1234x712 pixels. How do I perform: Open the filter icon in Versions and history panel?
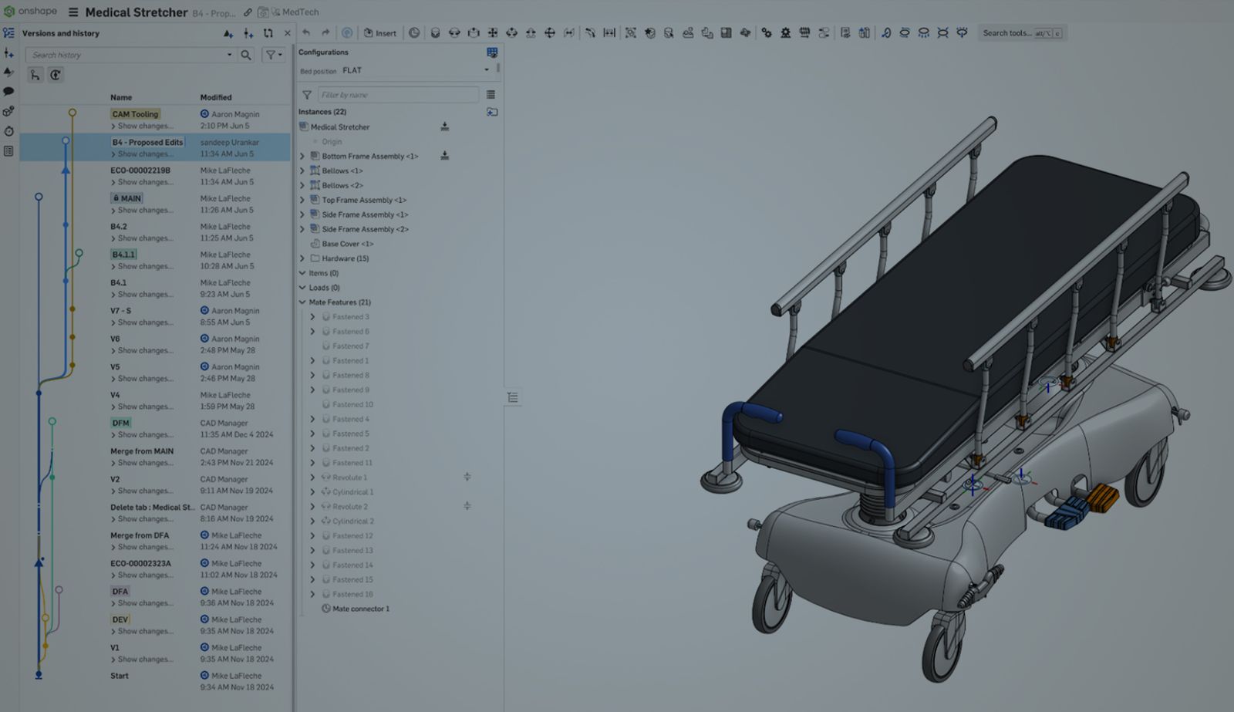(x=272, y=55)
